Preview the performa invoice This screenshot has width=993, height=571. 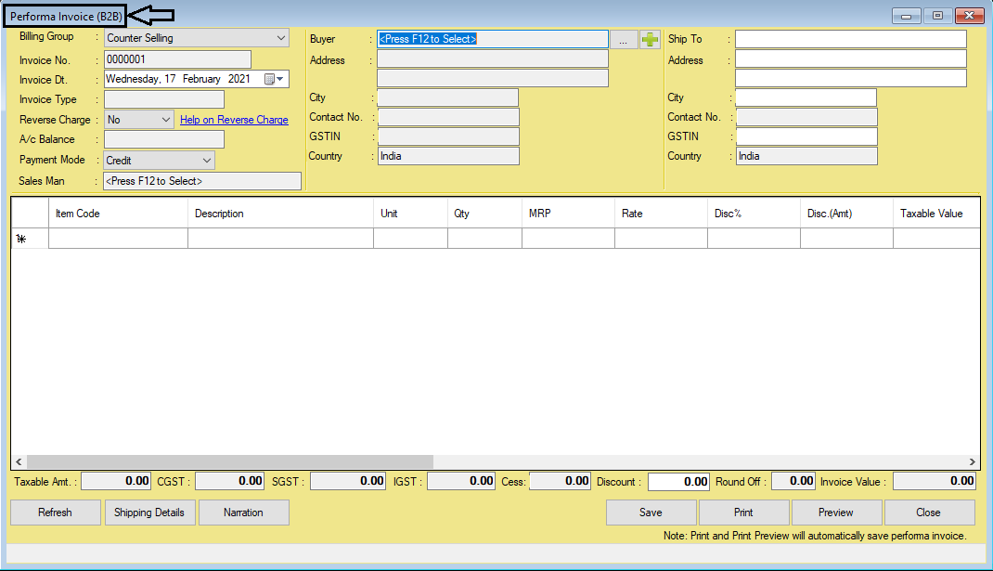835,512
